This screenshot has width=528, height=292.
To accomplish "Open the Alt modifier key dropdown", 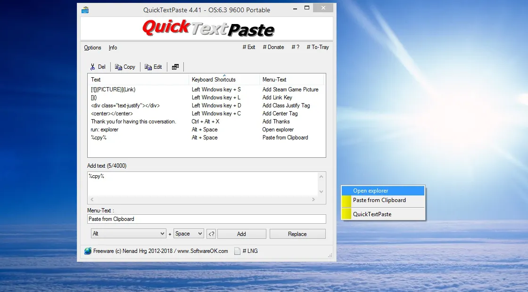I will click(x=129, y=234).
